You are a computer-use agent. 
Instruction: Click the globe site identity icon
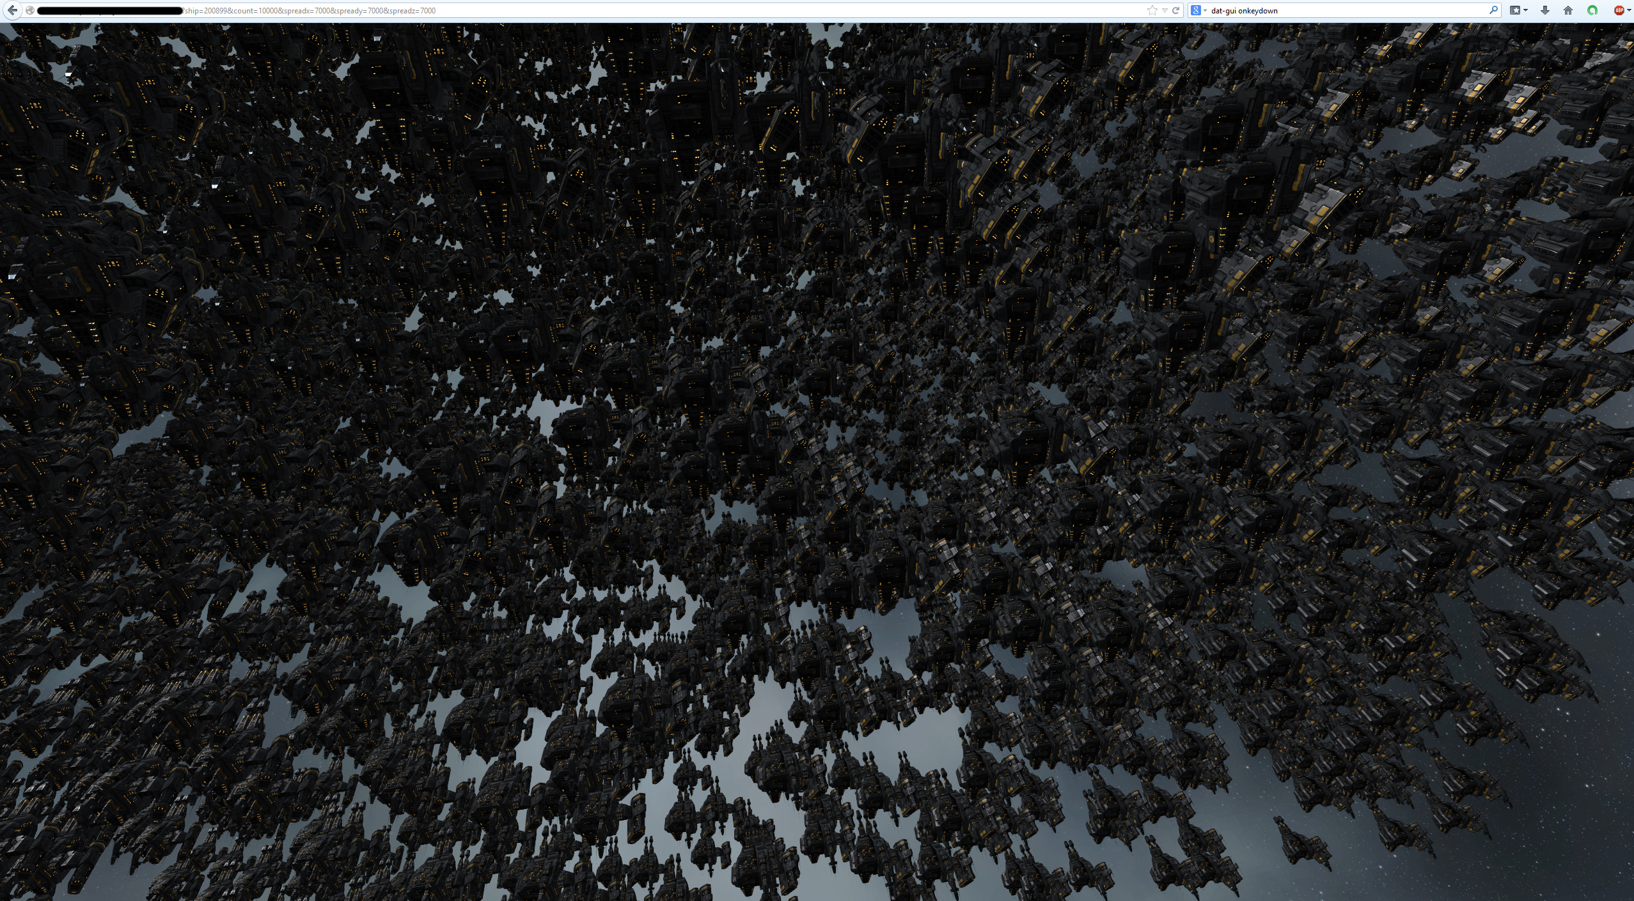pos(30,10)
